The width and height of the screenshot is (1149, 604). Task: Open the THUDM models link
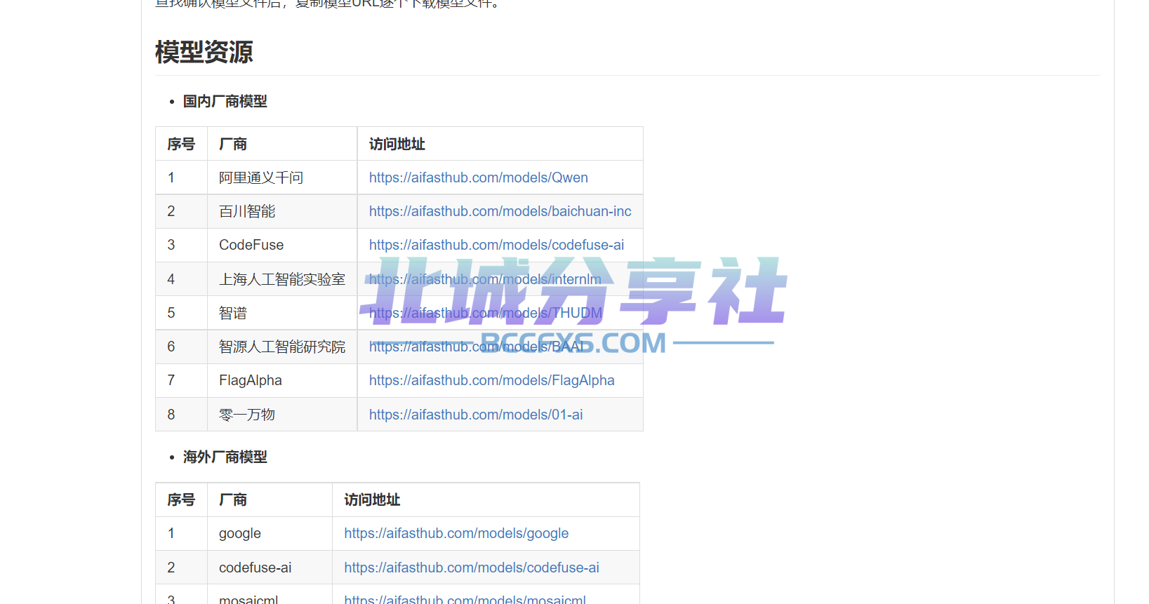click(x=486, y=313)
